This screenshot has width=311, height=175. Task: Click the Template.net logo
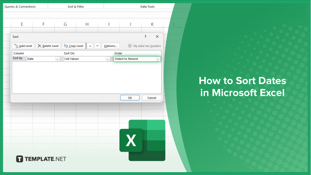pos(41,159)
